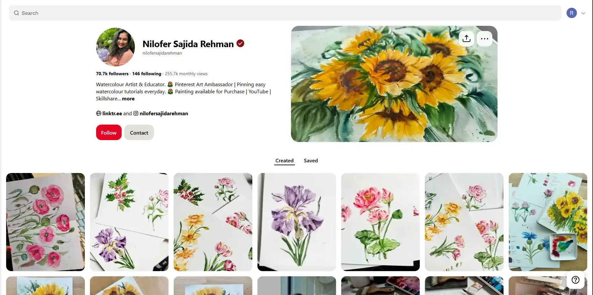Expand the bio with the more link
The width and height of the screenshot is (593, 295).
(128, 98)
